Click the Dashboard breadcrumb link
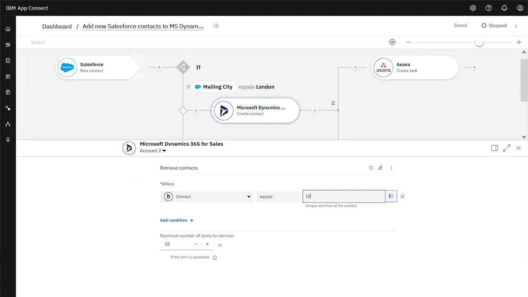Image resolution: width=528 pixels, height=297 pixels. click(57, 26)
